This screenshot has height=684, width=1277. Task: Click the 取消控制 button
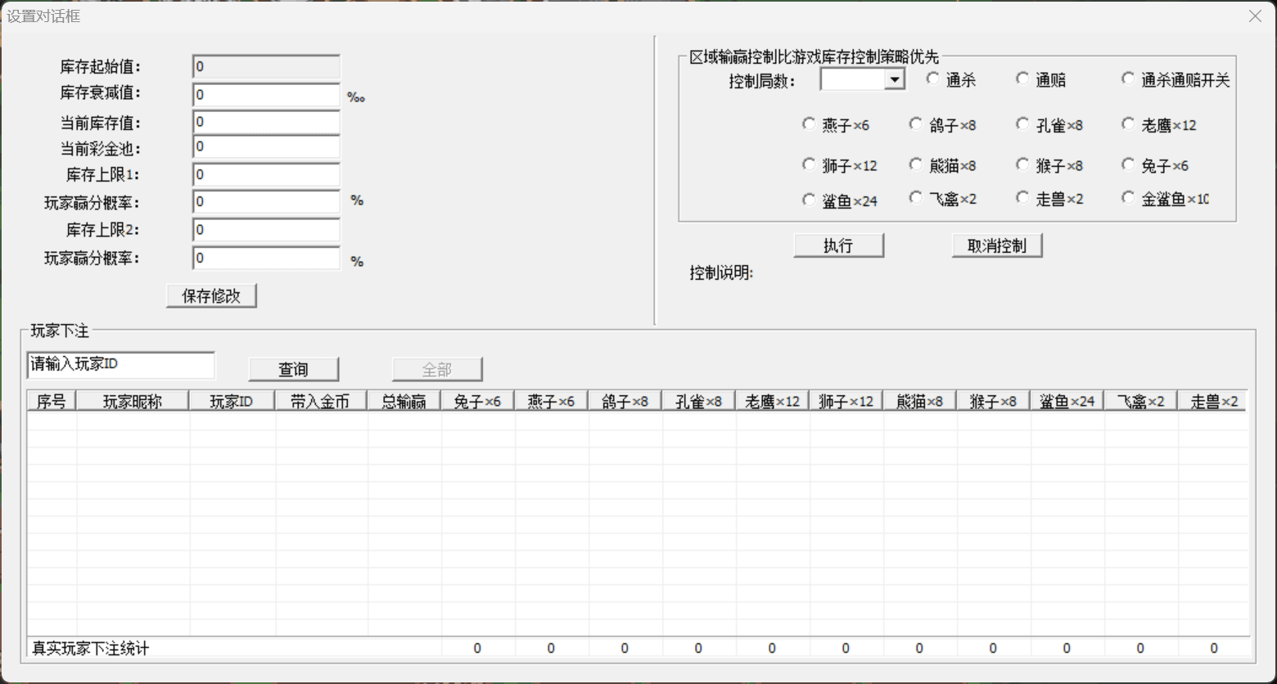point(996,245)
